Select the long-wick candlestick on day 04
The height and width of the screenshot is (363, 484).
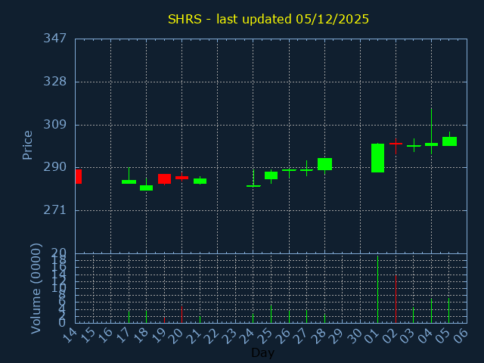tap(431, 144)
